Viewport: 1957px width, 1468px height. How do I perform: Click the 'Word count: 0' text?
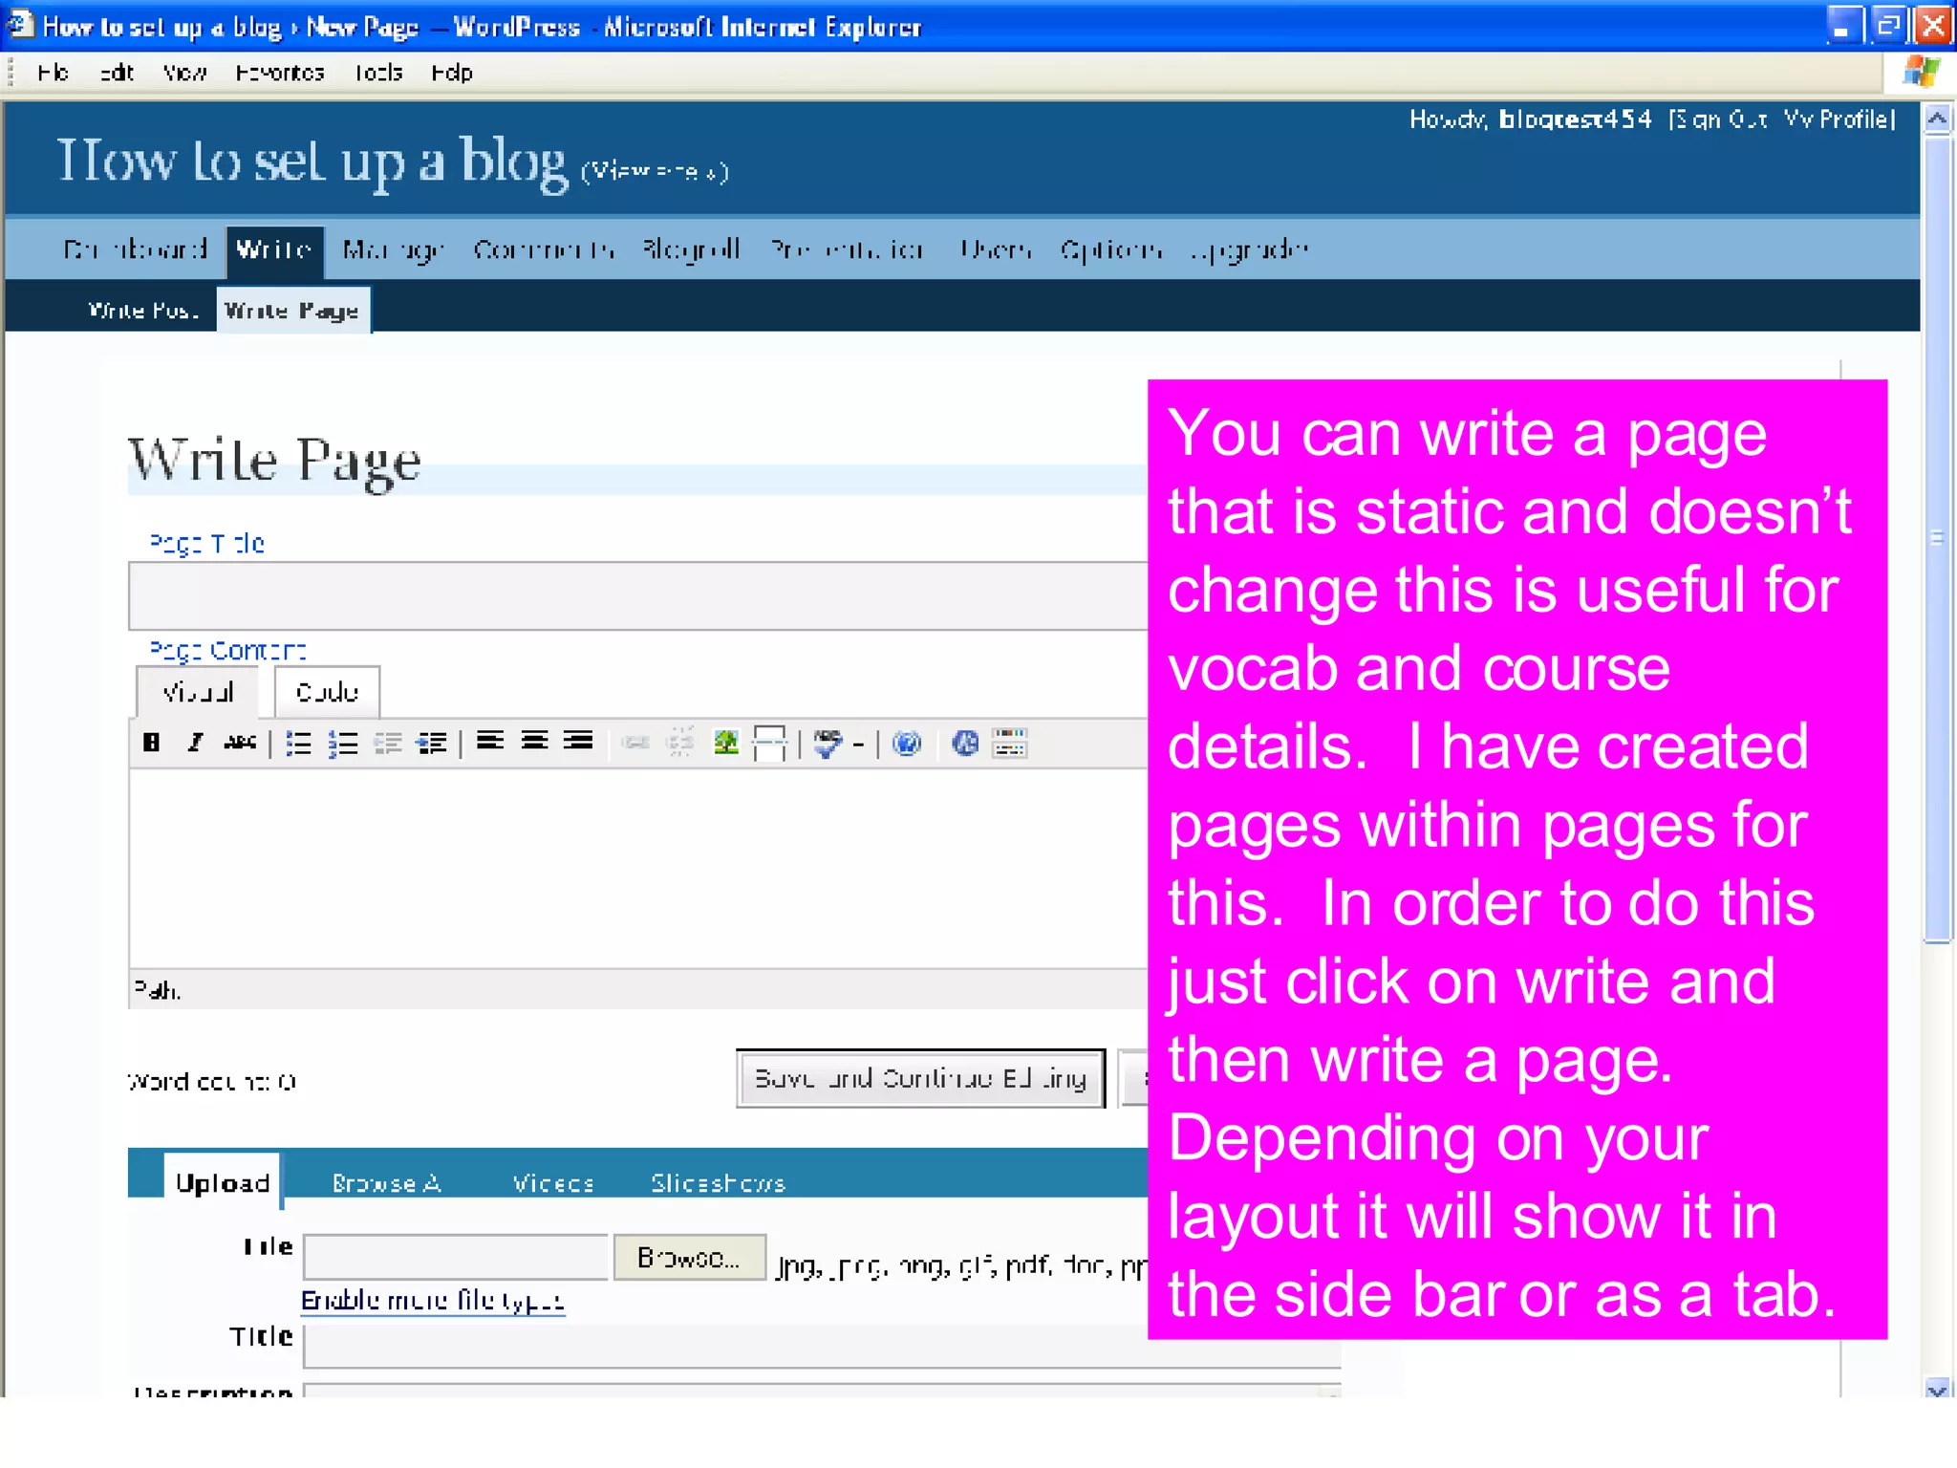pos(212,1081)
